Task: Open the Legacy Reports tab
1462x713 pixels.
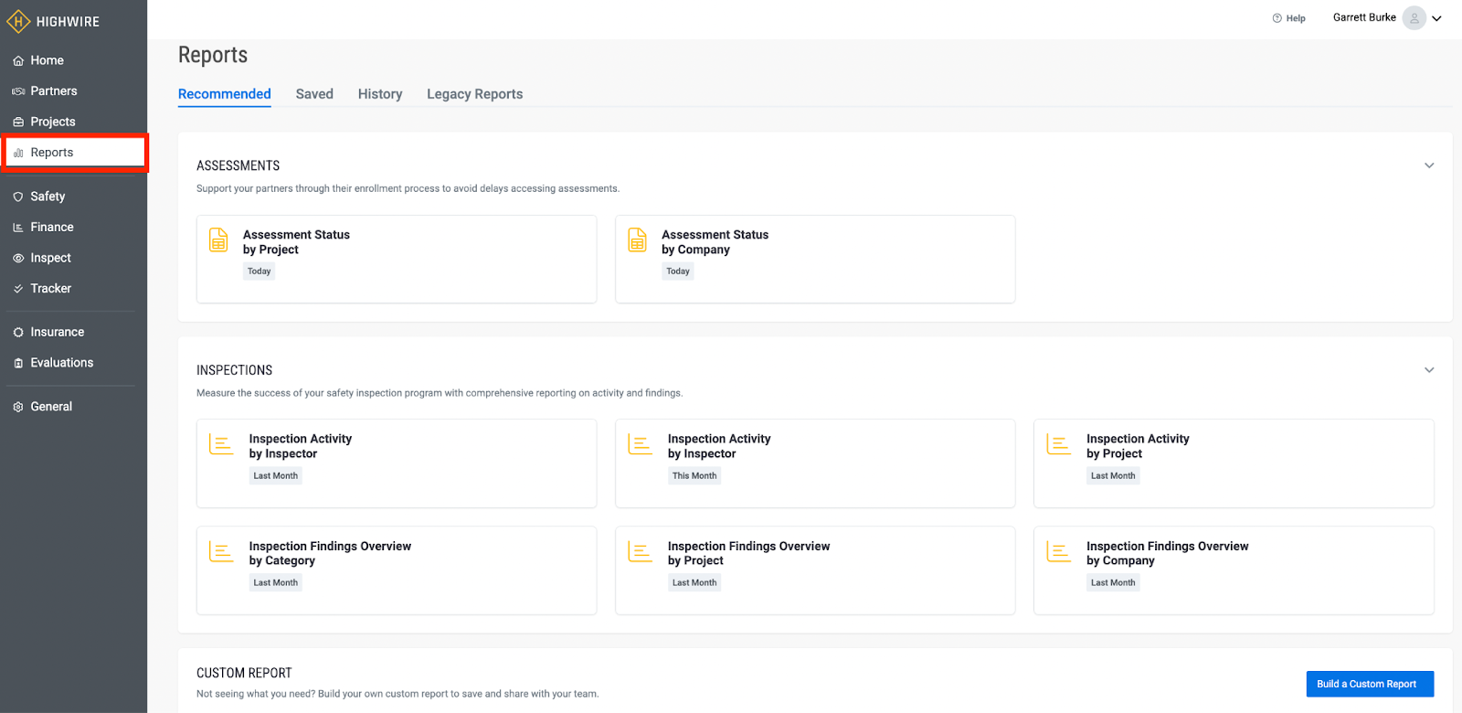Action: pyautogui.click(x=475, y=94)
